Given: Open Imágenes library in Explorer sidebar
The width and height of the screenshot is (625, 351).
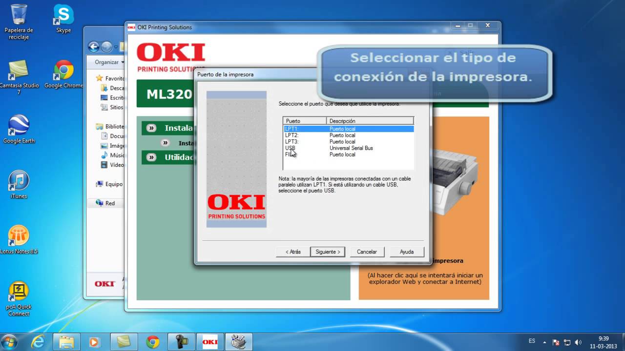Looking at the screenshot, I should tap(112, 146).
